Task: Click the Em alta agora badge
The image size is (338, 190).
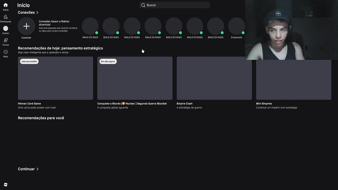Action: tap(108, 61)
